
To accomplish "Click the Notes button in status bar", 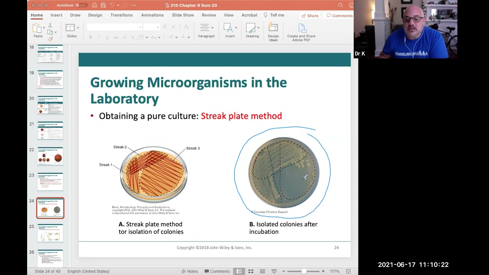I will (x=189, y=271).
